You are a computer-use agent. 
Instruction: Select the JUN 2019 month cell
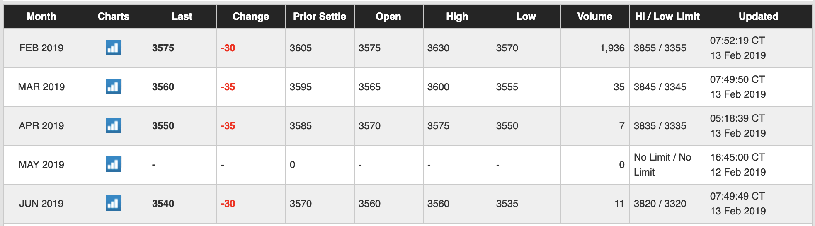tap(41, 204)
